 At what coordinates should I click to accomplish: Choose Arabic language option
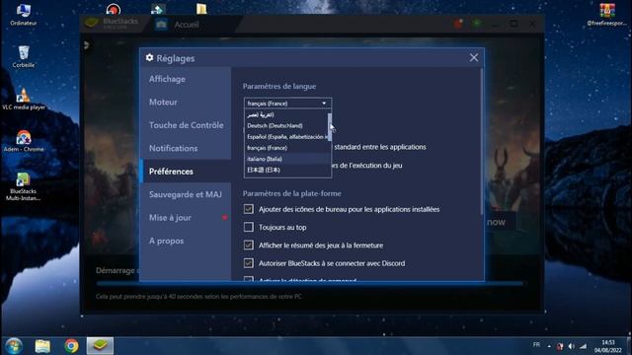(x=286, y=114)
